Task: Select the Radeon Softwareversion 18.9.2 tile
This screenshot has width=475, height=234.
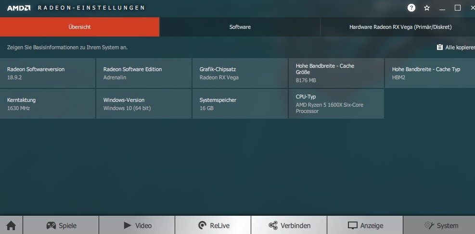Action: click(48, 73)
